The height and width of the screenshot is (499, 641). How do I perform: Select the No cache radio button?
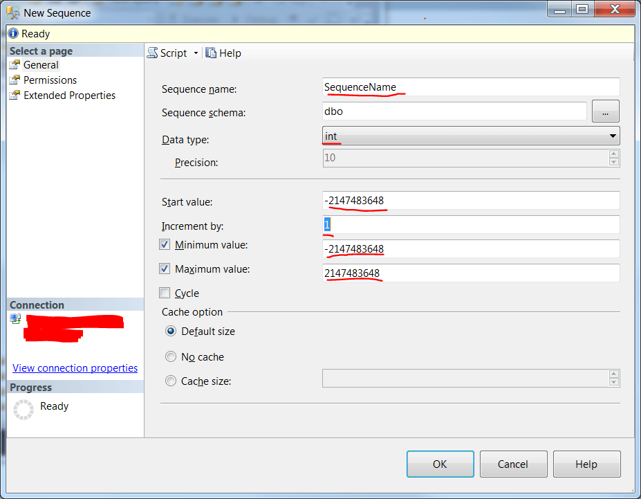pyautogui.click(x=171, y=356)
